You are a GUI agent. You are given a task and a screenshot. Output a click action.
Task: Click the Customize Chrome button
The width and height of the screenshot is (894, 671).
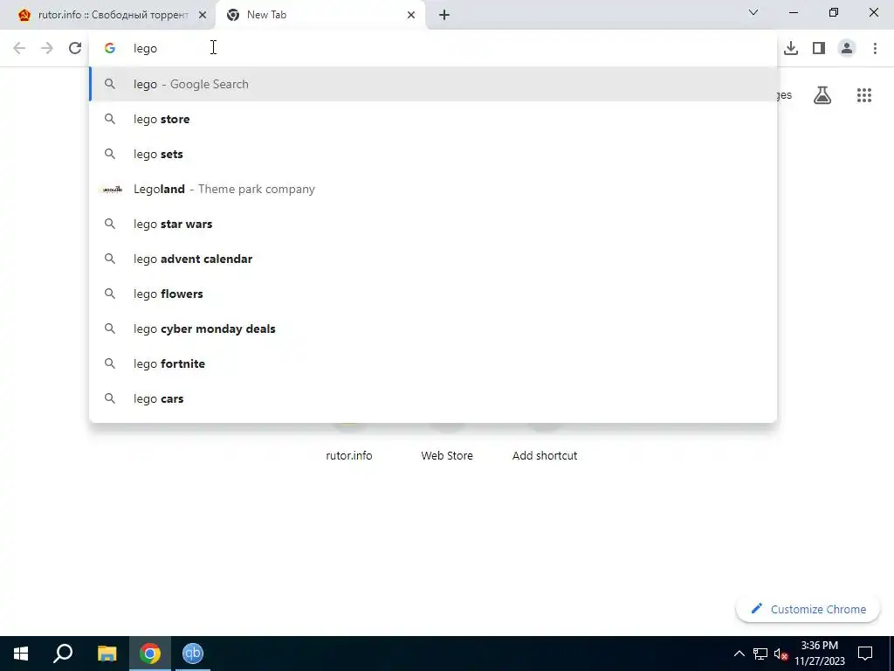(808, 609)
